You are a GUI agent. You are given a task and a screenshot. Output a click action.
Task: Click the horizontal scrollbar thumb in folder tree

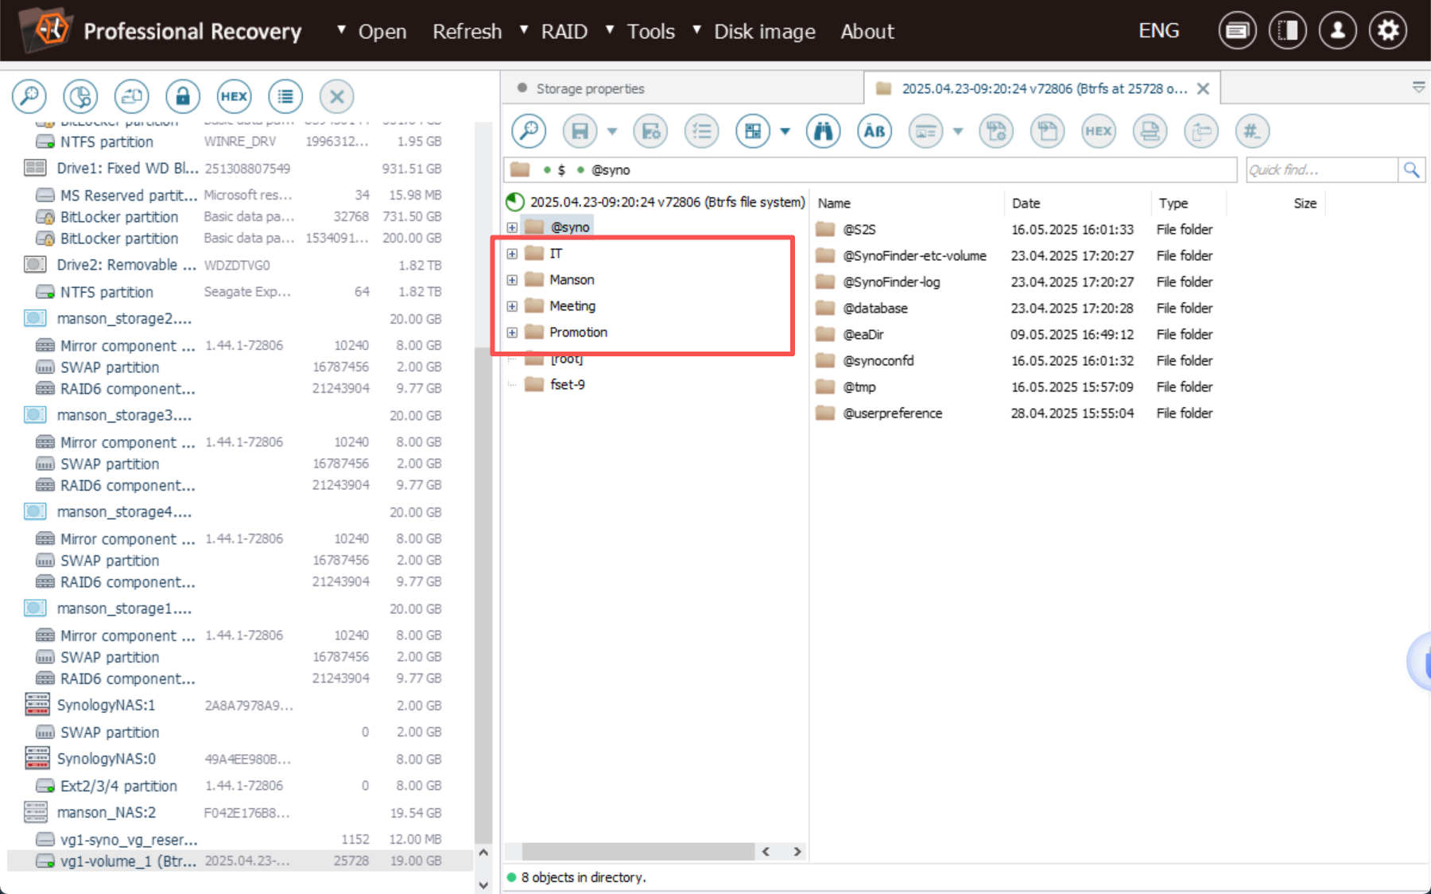pyautogui.click(x=638, y=852)
